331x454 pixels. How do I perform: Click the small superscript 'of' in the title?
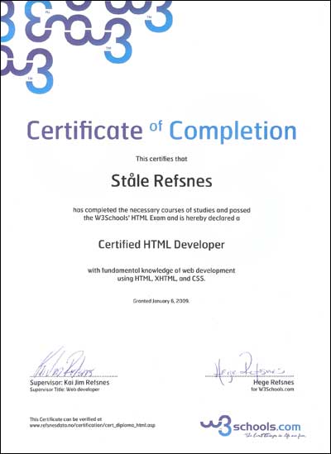[156, 126]
